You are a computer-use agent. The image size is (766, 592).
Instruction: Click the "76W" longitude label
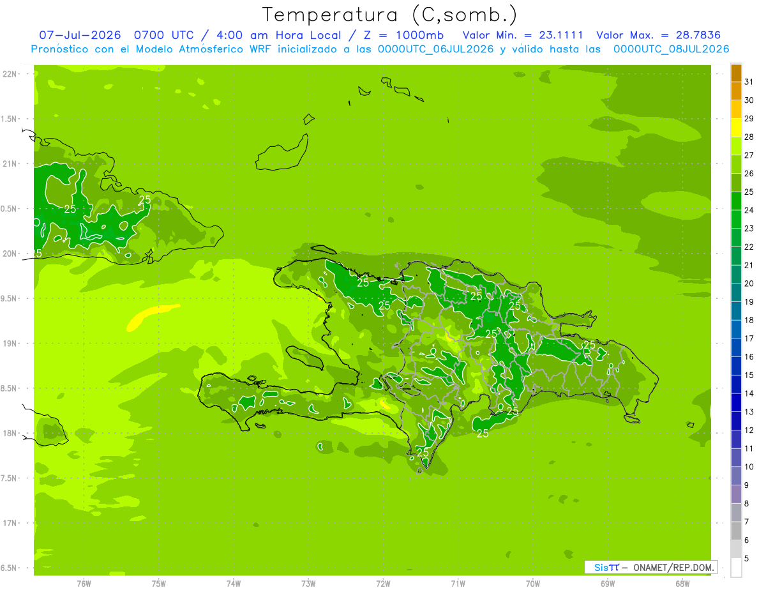(84, 584)
